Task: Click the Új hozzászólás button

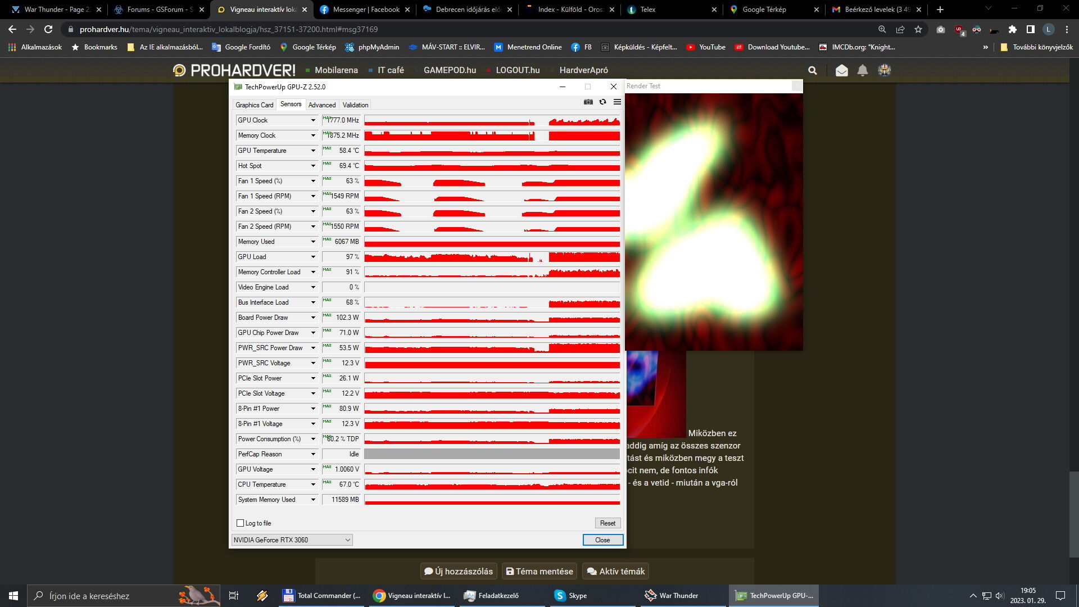Action: (x=459, y=572)
